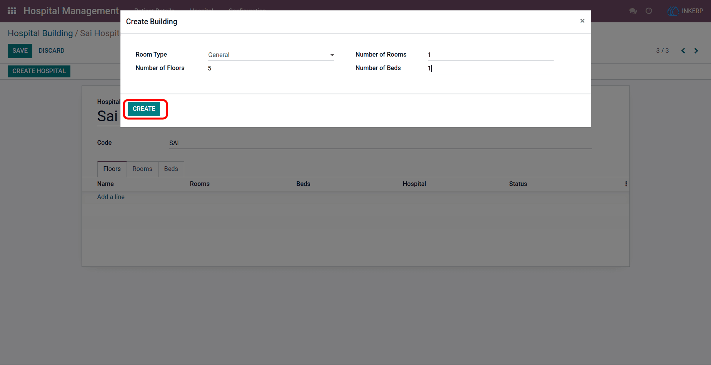This screenshot has height=365, width=711.
Task: Go to next record arrow
Action: (x=696, y=51)
